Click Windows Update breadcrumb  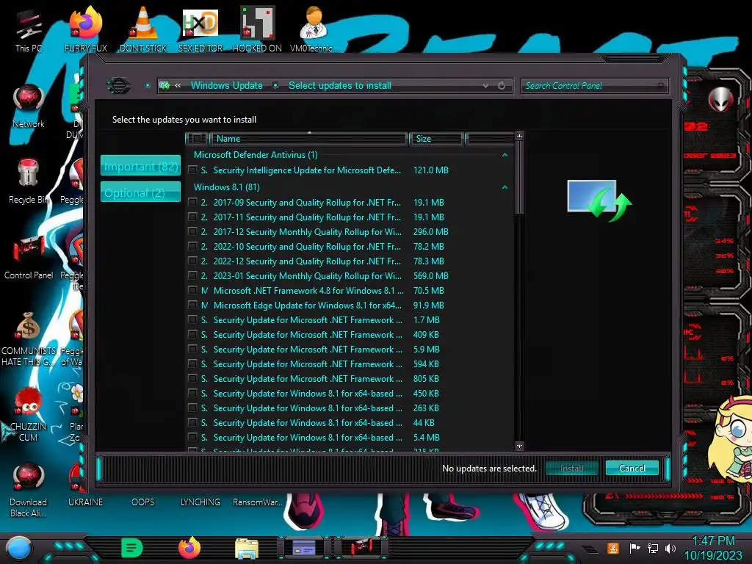[227, 85]
